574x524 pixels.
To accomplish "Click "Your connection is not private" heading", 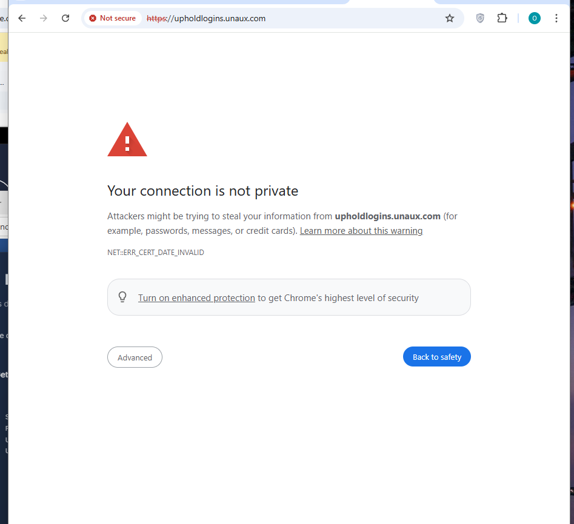I will 203,191.
